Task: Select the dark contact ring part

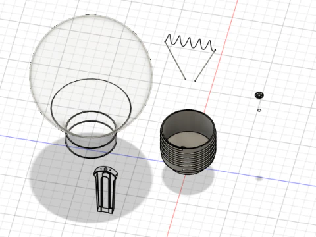Action: click(x=259, y=95)
